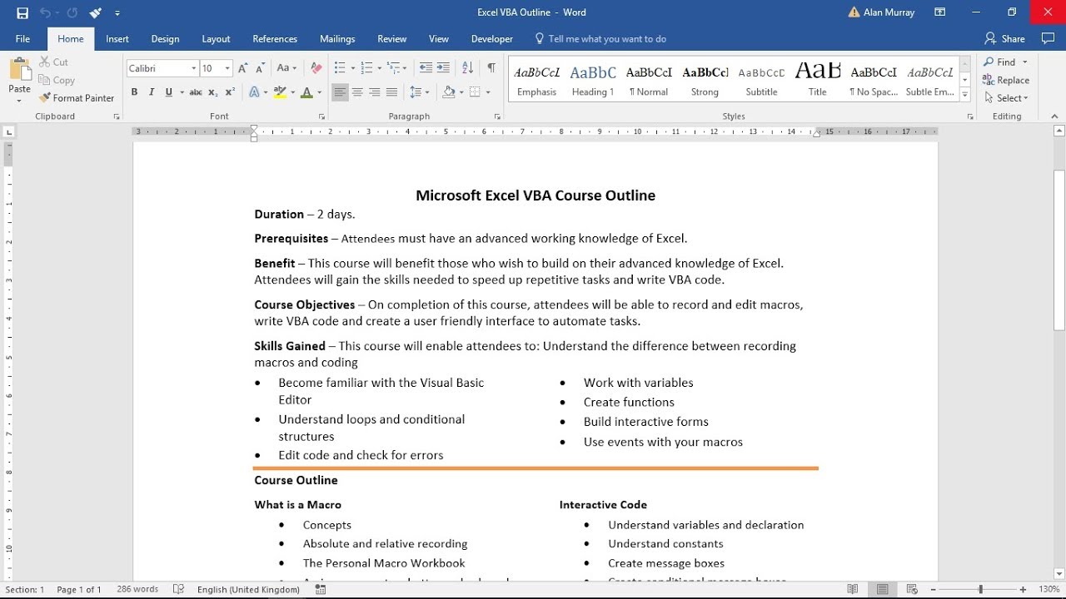Expand the font size dropdown
Image resolution: width=1066 pixels, height=599 pixels.
pos(227,68)
